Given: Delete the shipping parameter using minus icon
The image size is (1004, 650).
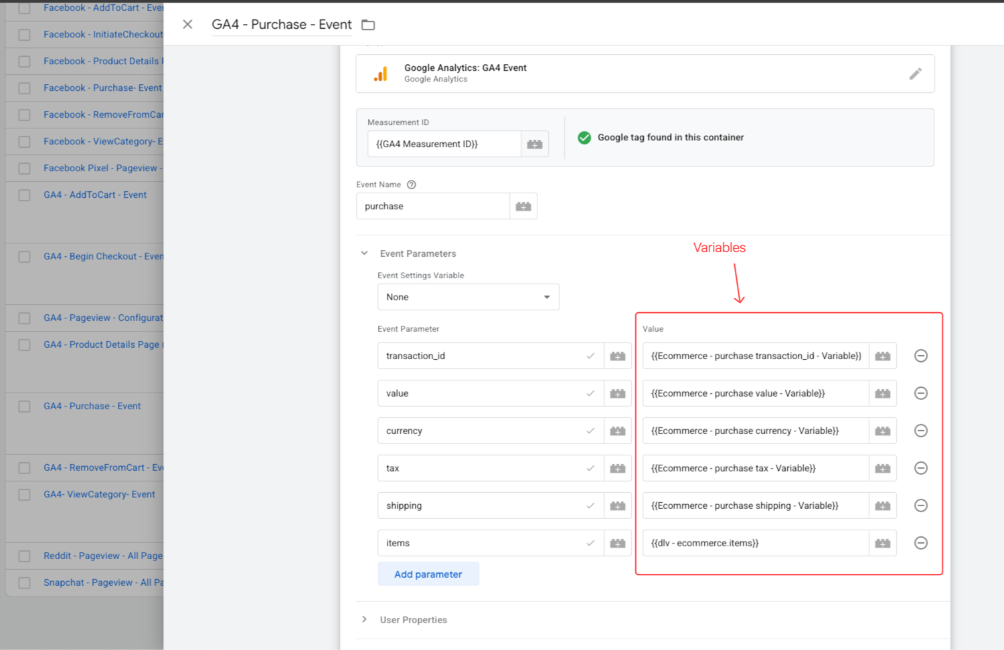Looking at the screenshot, I should click(x=920, y=506).
